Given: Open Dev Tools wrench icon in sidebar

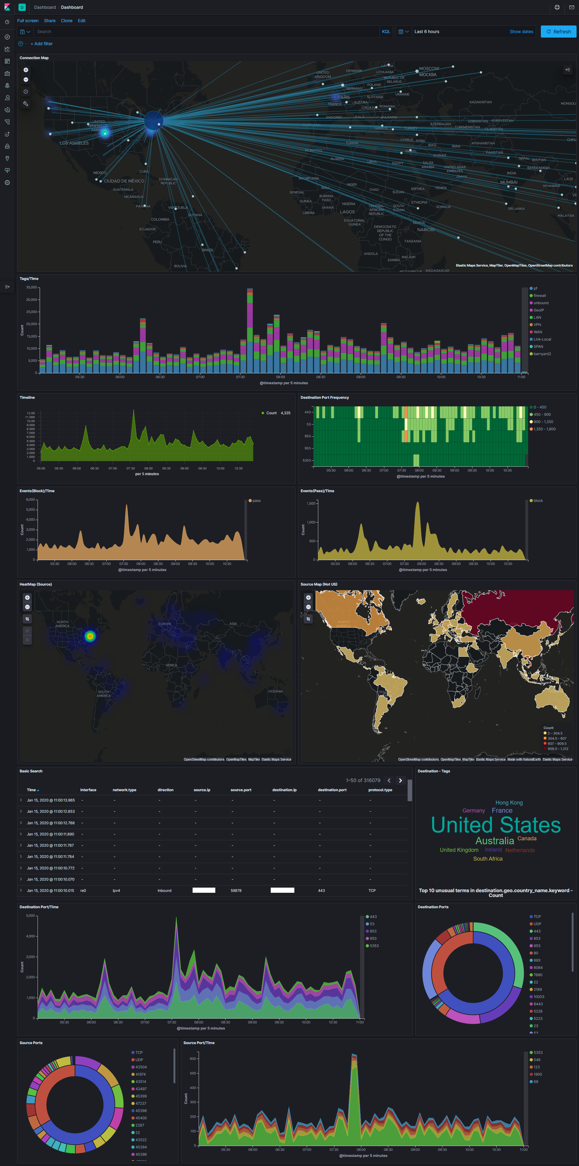Looking at the screenshot, I should point(7,158).
